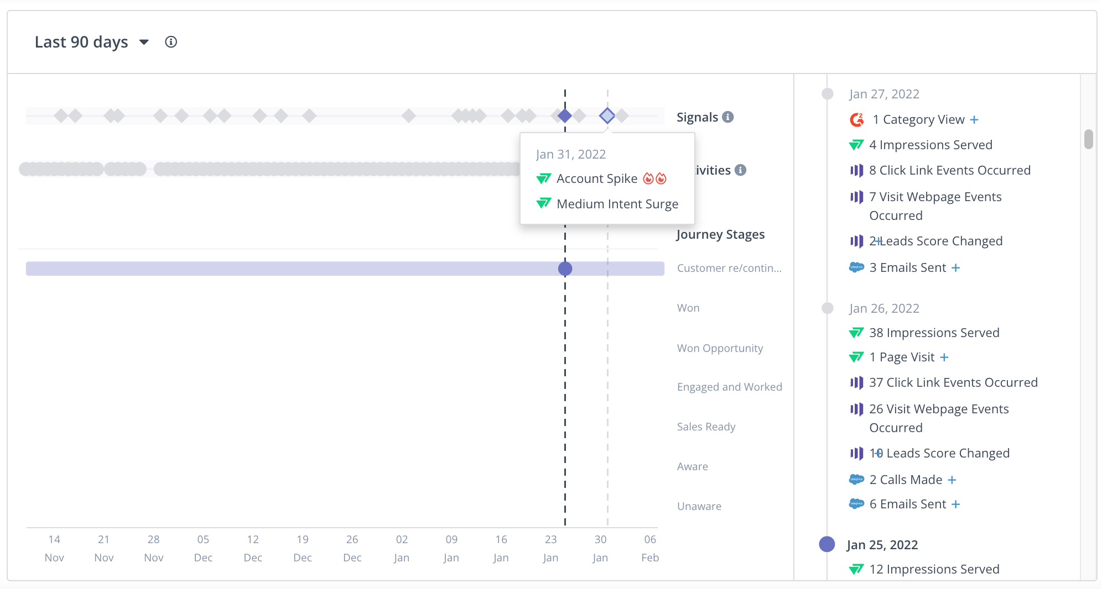This screenshot has height=589, width=1102.
Task: Click the activity panel vertical scrollbar
Action: pos(1088,139)
